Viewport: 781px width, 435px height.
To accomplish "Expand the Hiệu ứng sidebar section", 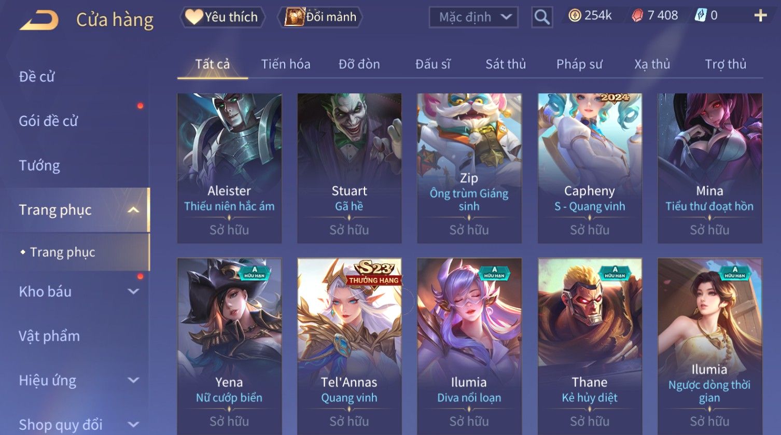I will [x=133, y=380].
